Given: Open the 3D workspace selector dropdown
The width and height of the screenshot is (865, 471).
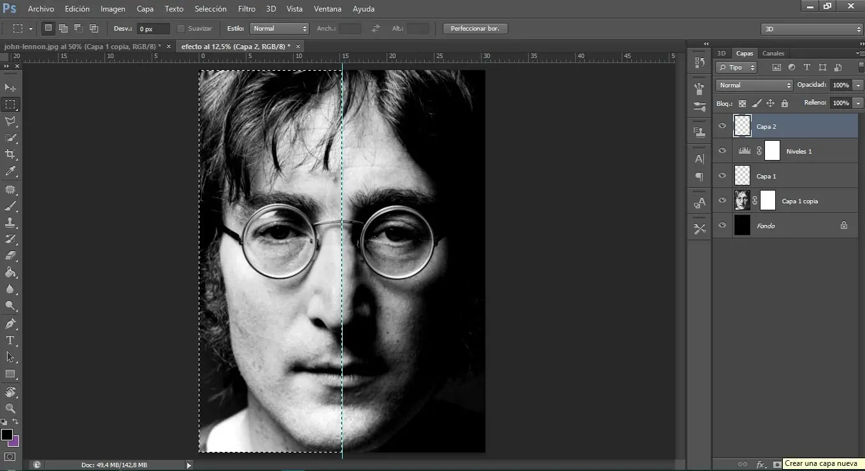Looking at the screenshot, I should pyautogui.click(x=811, y=29).
